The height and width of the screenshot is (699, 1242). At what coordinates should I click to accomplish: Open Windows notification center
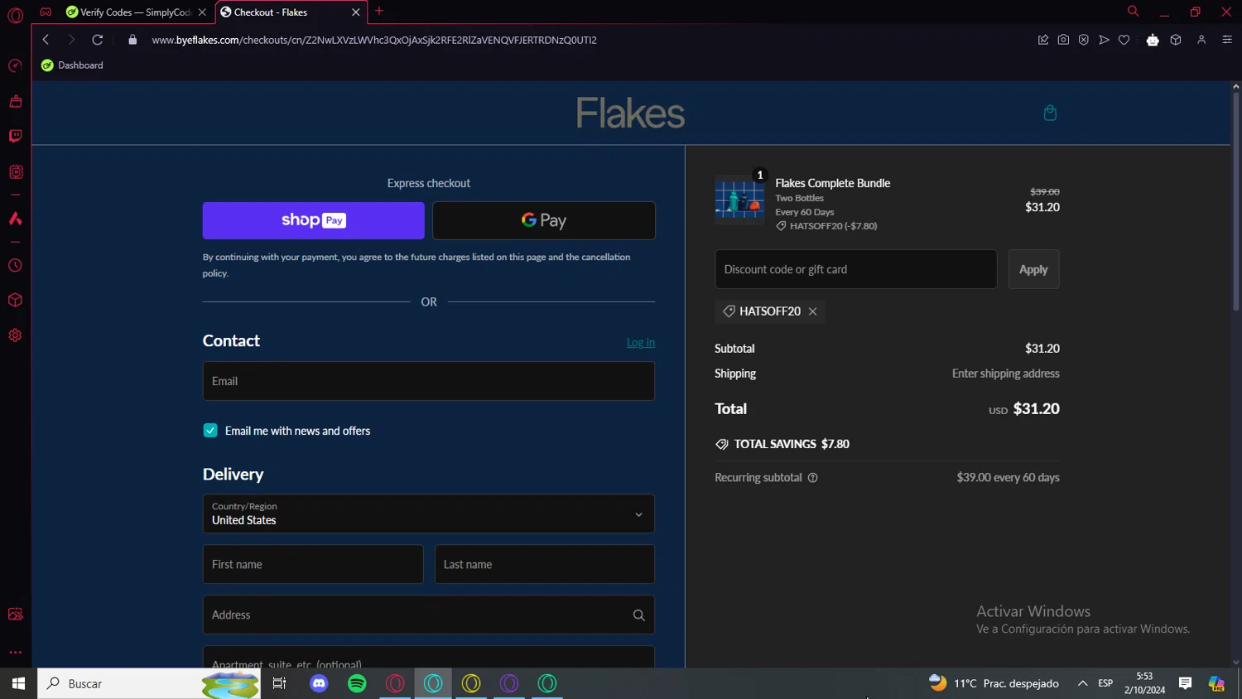pos(1185,683)
